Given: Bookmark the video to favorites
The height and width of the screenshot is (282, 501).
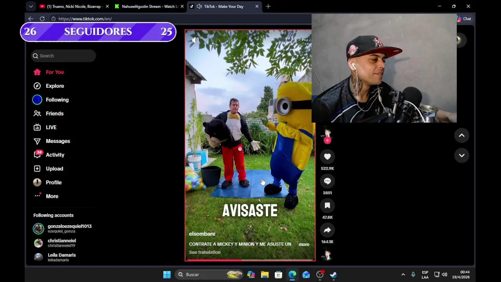Looking at the screenshot, I should [x=327, y=206].
